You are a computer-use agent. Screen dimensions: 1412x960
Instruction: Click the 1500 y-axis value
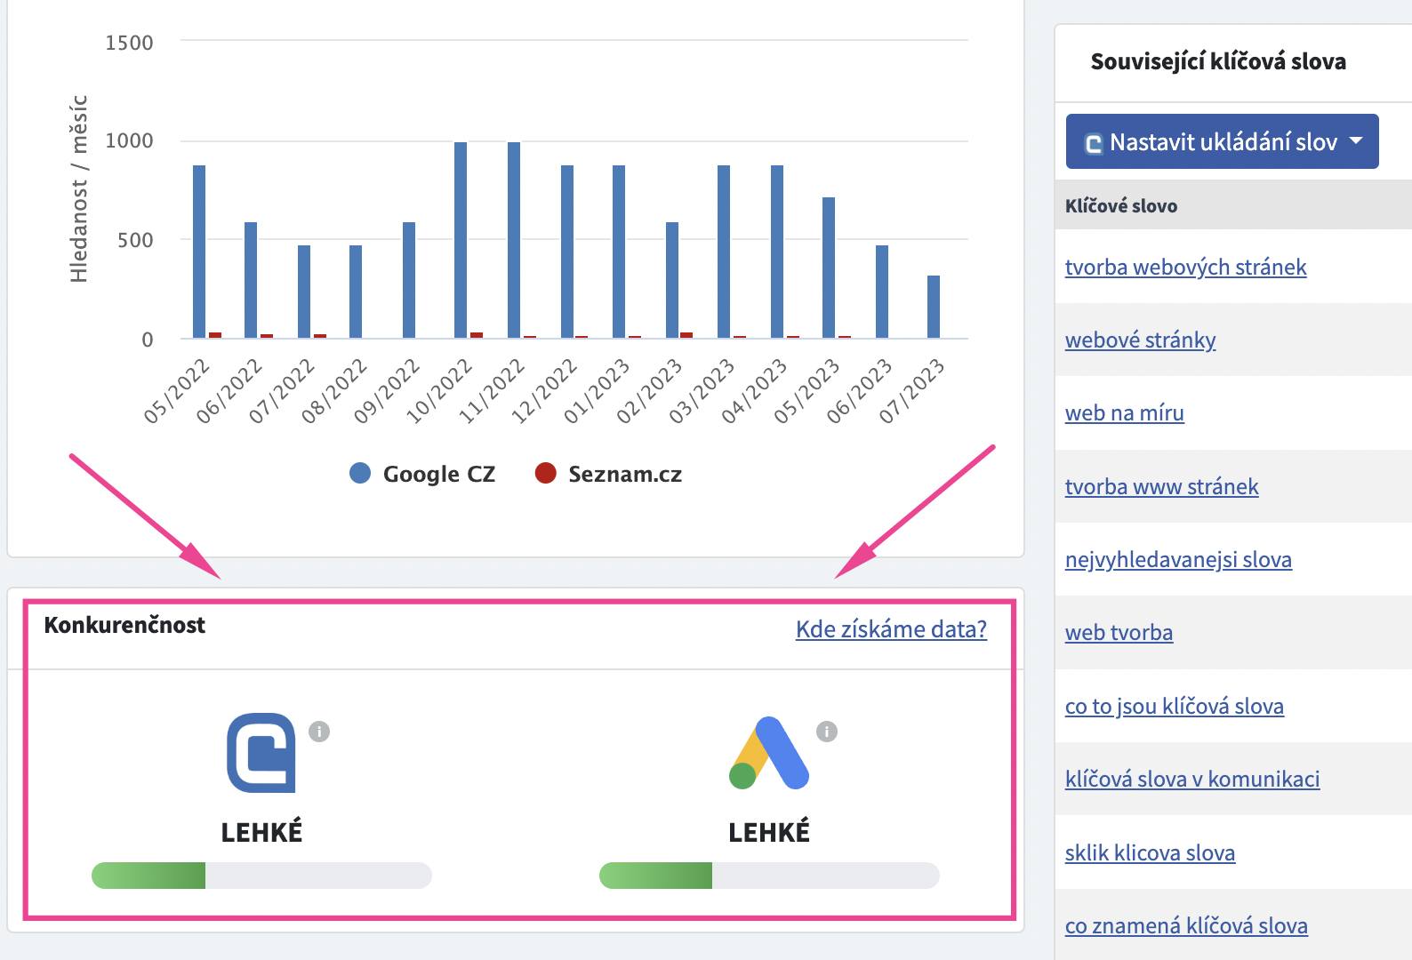click(x=129, y=43)
